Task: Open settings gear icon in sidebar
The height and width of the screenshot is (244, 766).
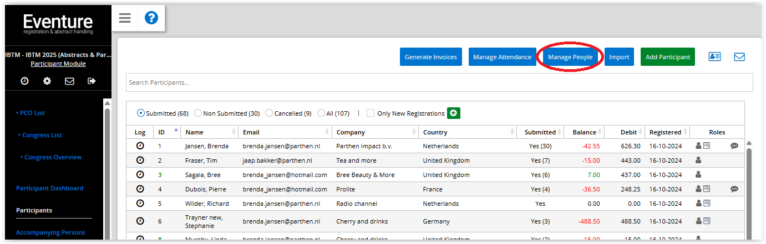Action: (47, 81)
